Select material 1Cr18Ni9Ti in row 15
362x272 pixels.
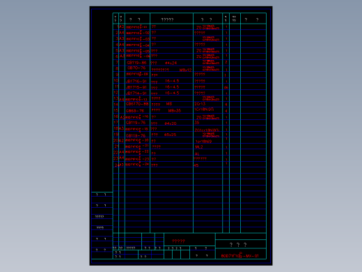tap(204, 109)
